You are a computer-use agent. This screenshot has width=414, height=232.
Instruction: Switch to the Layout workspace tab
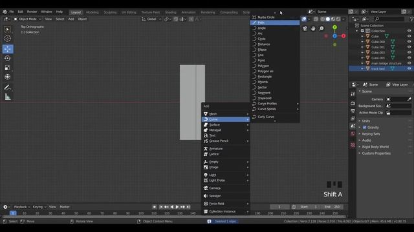tap(76, 12)
